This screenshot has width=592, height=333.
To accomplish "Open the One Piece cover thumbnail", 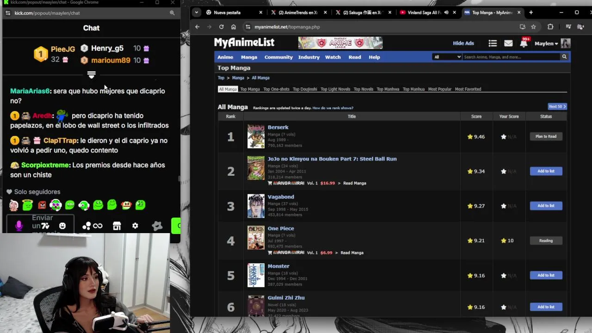I will (256, 237).
